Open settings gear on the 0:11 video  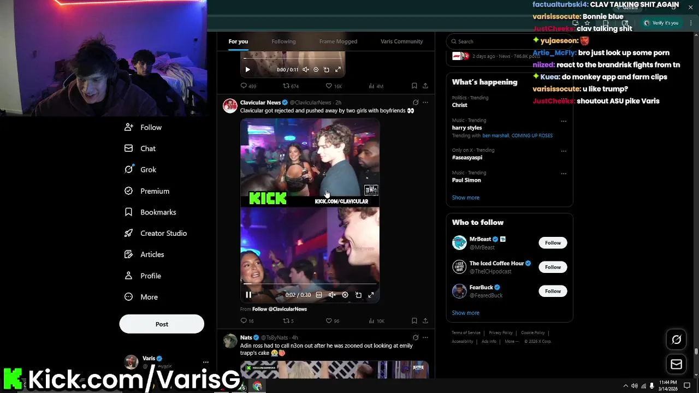(316, 69)
